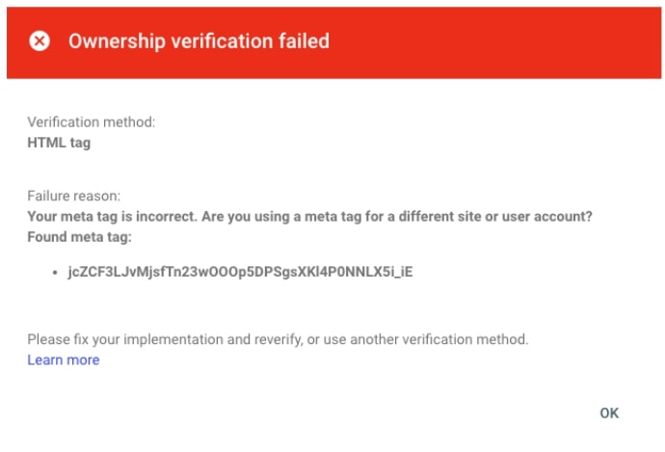Click the word failed in red banner
Screen dimensions: 665x452
click(x=304, y=41)
